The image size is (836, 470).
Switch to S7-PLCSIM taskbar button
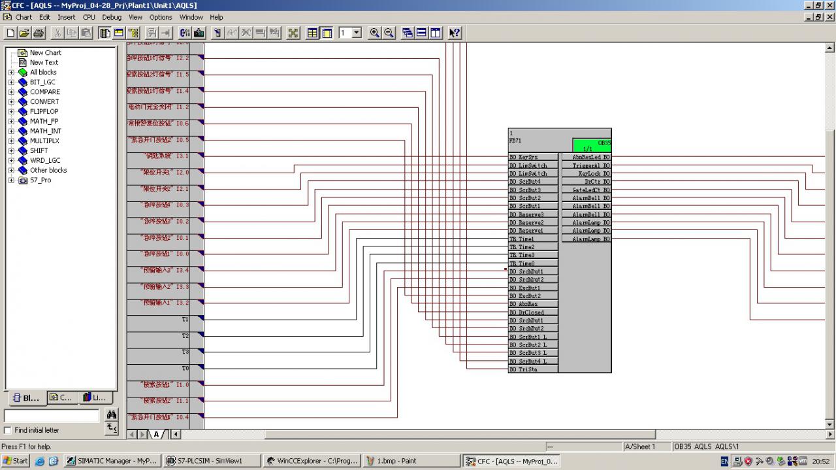pyautogui.click(x=212, y=461)
